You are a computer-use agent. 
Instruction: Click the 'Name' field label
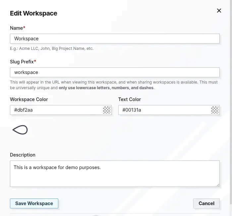pyautogui.click(x=18, y=28)
